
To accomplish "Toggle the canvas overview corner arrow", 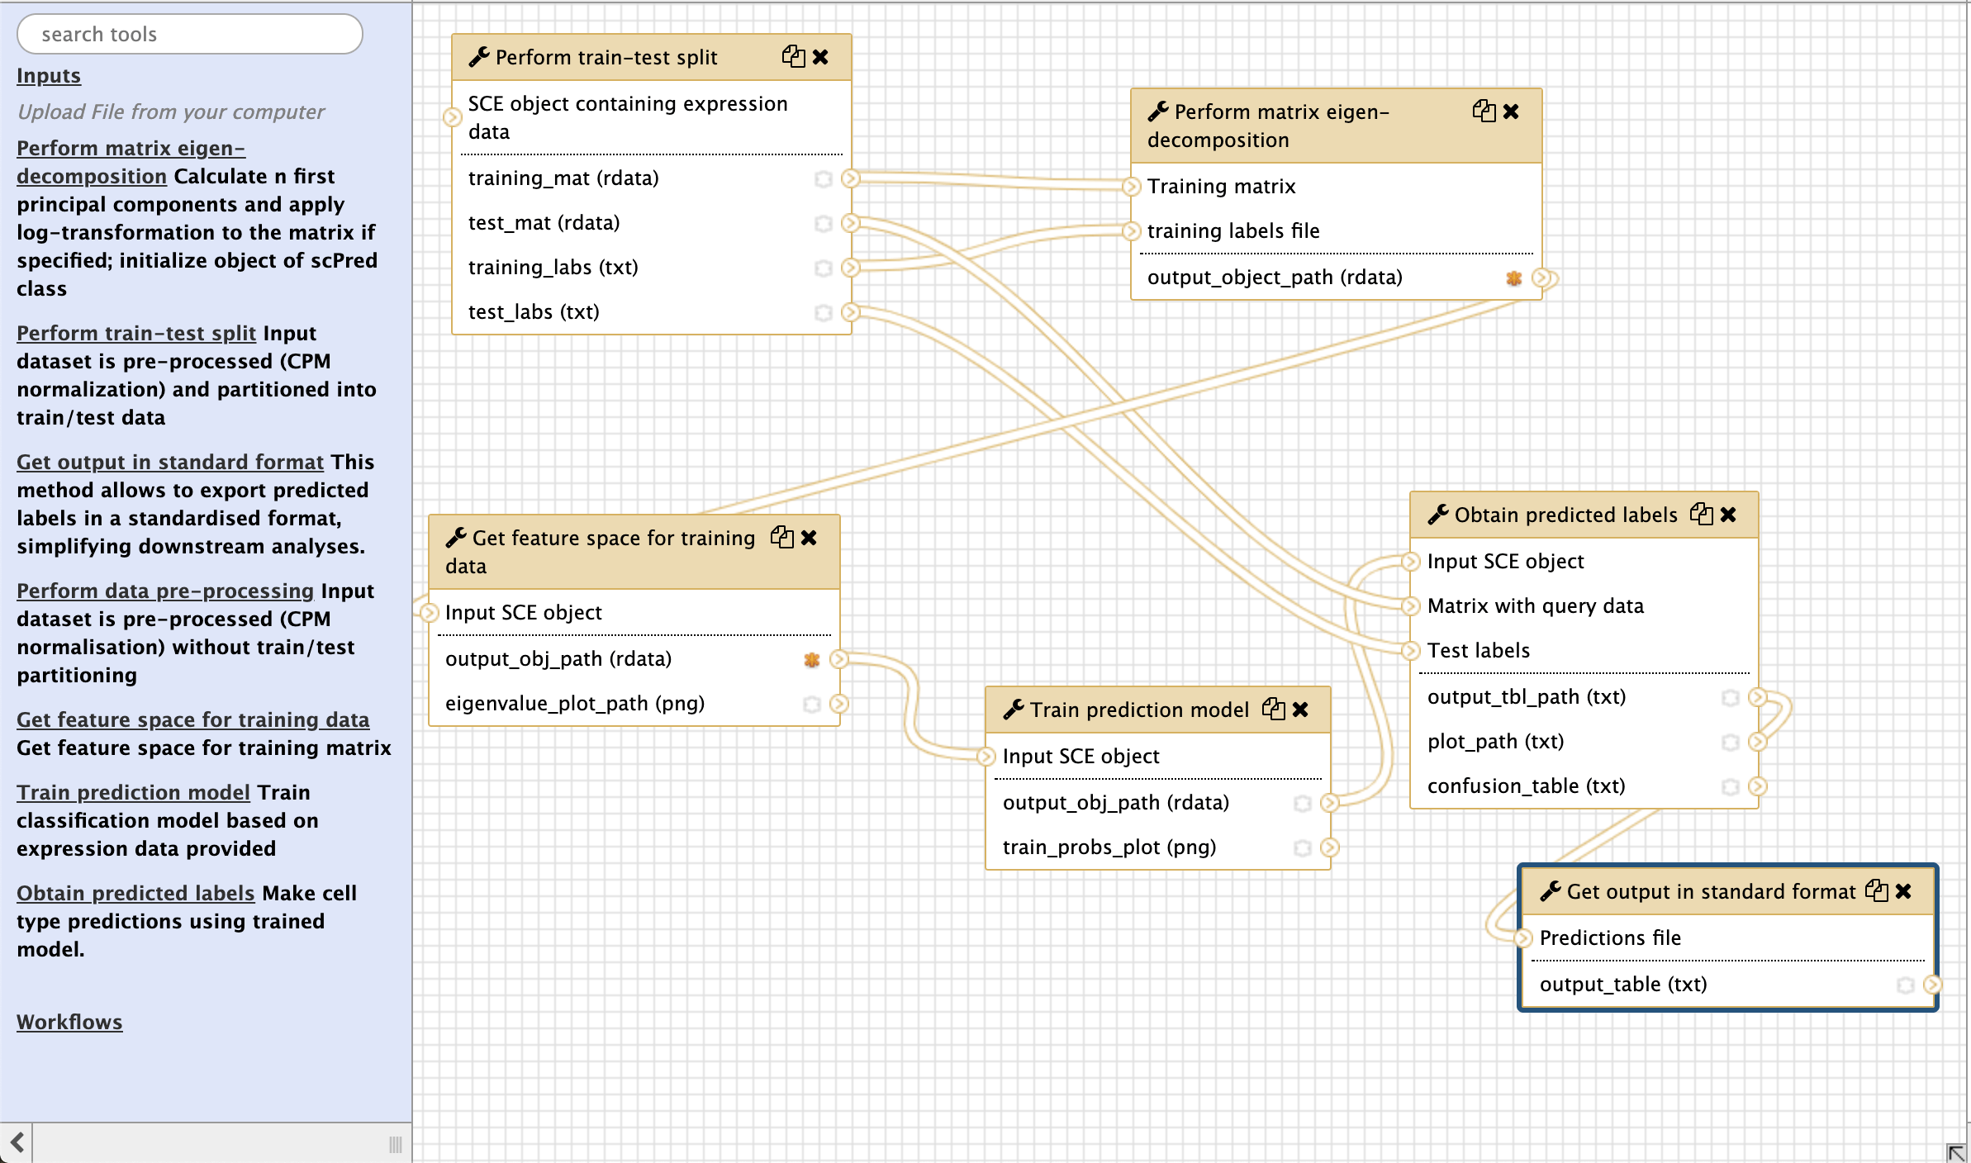I will click(x=1957, y=1152).
